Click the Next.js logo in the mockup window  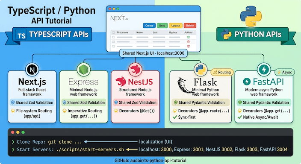[x=119, y=18]
